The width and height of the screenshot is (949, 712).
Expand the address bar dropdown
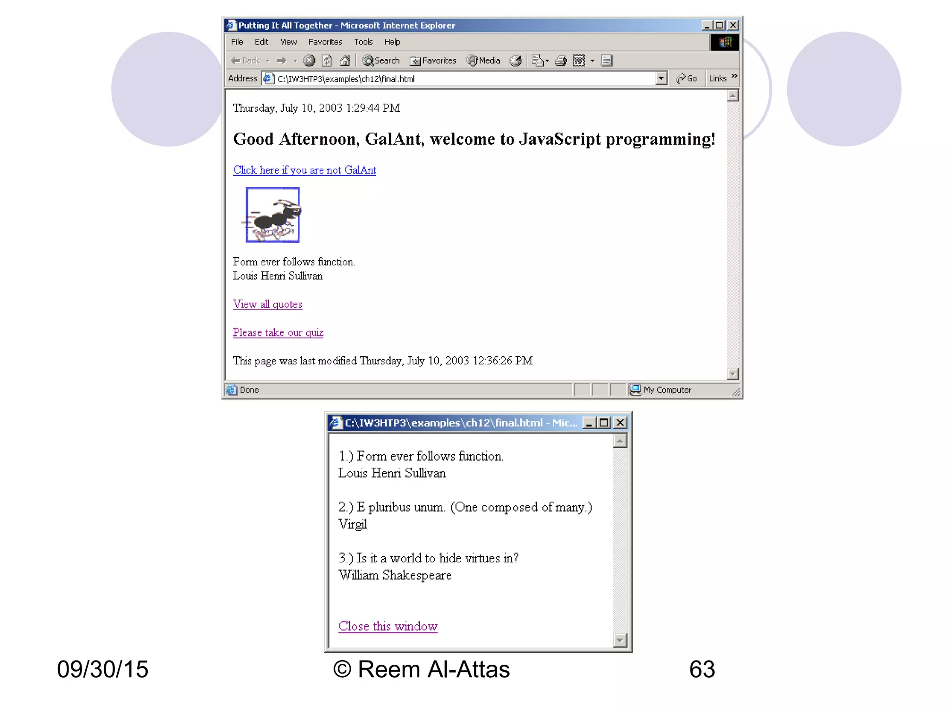point(661,78)
